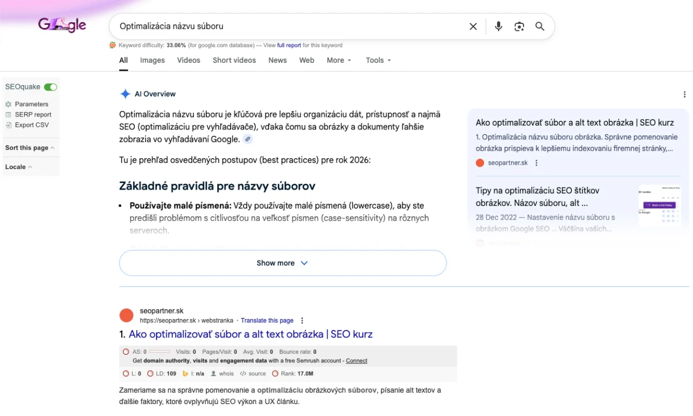
Task: Click inside the Google search input field
Action: tap(287, 27)
